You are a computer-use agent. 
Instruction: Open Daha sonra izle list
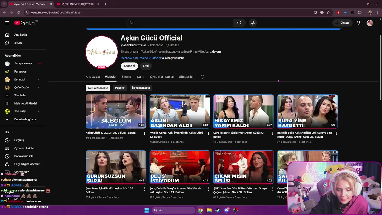coord(24,156)
